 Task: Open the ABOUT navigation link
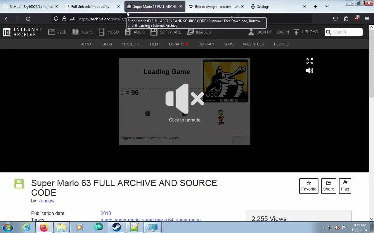(87, 44)
